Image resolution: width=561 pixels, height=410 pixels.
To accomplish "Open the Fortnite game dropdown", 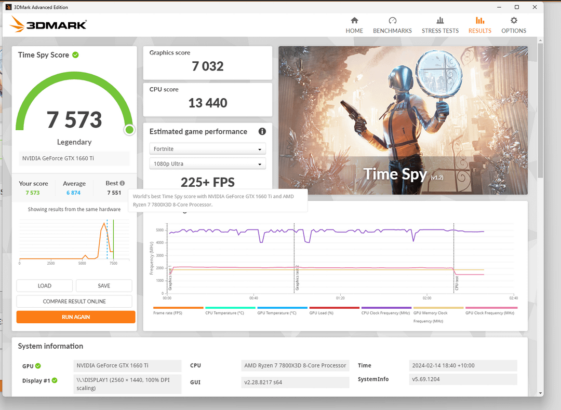I will (x=207, y=149).
